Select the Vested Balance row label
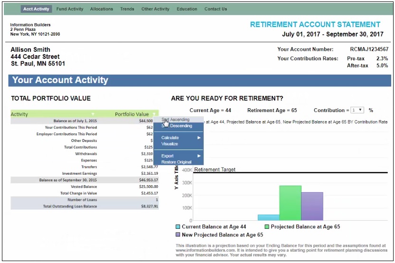The height and width of the screenshot is (263, 395). (84, 187)
